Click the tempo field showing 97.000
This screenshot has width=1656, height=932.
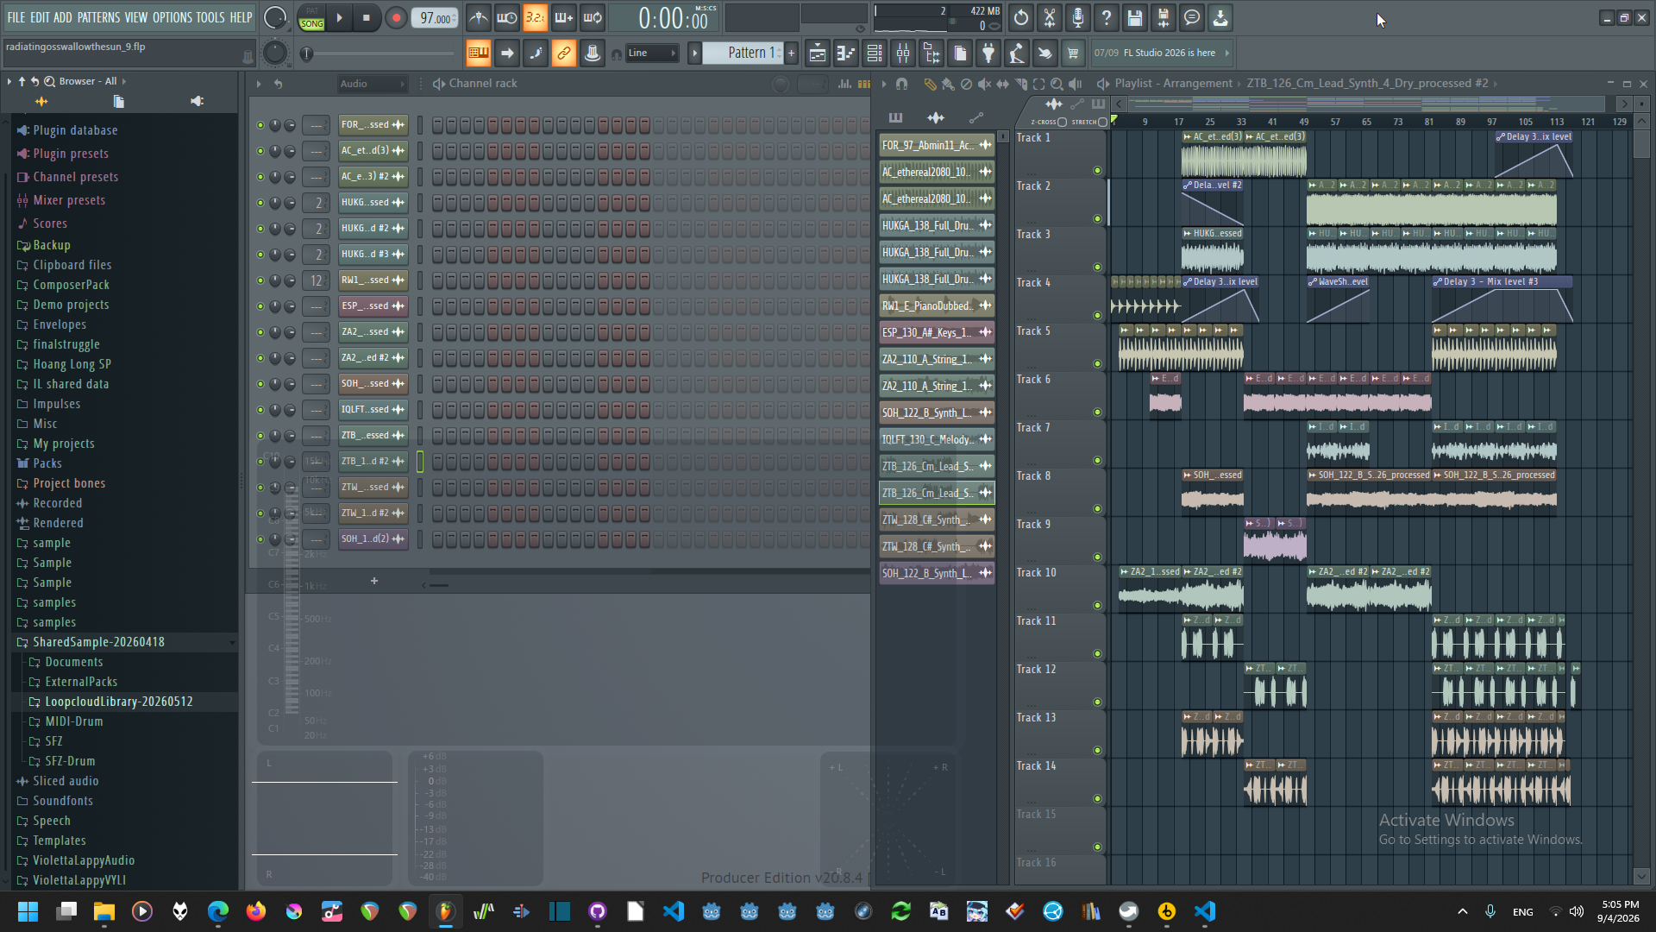436,18
